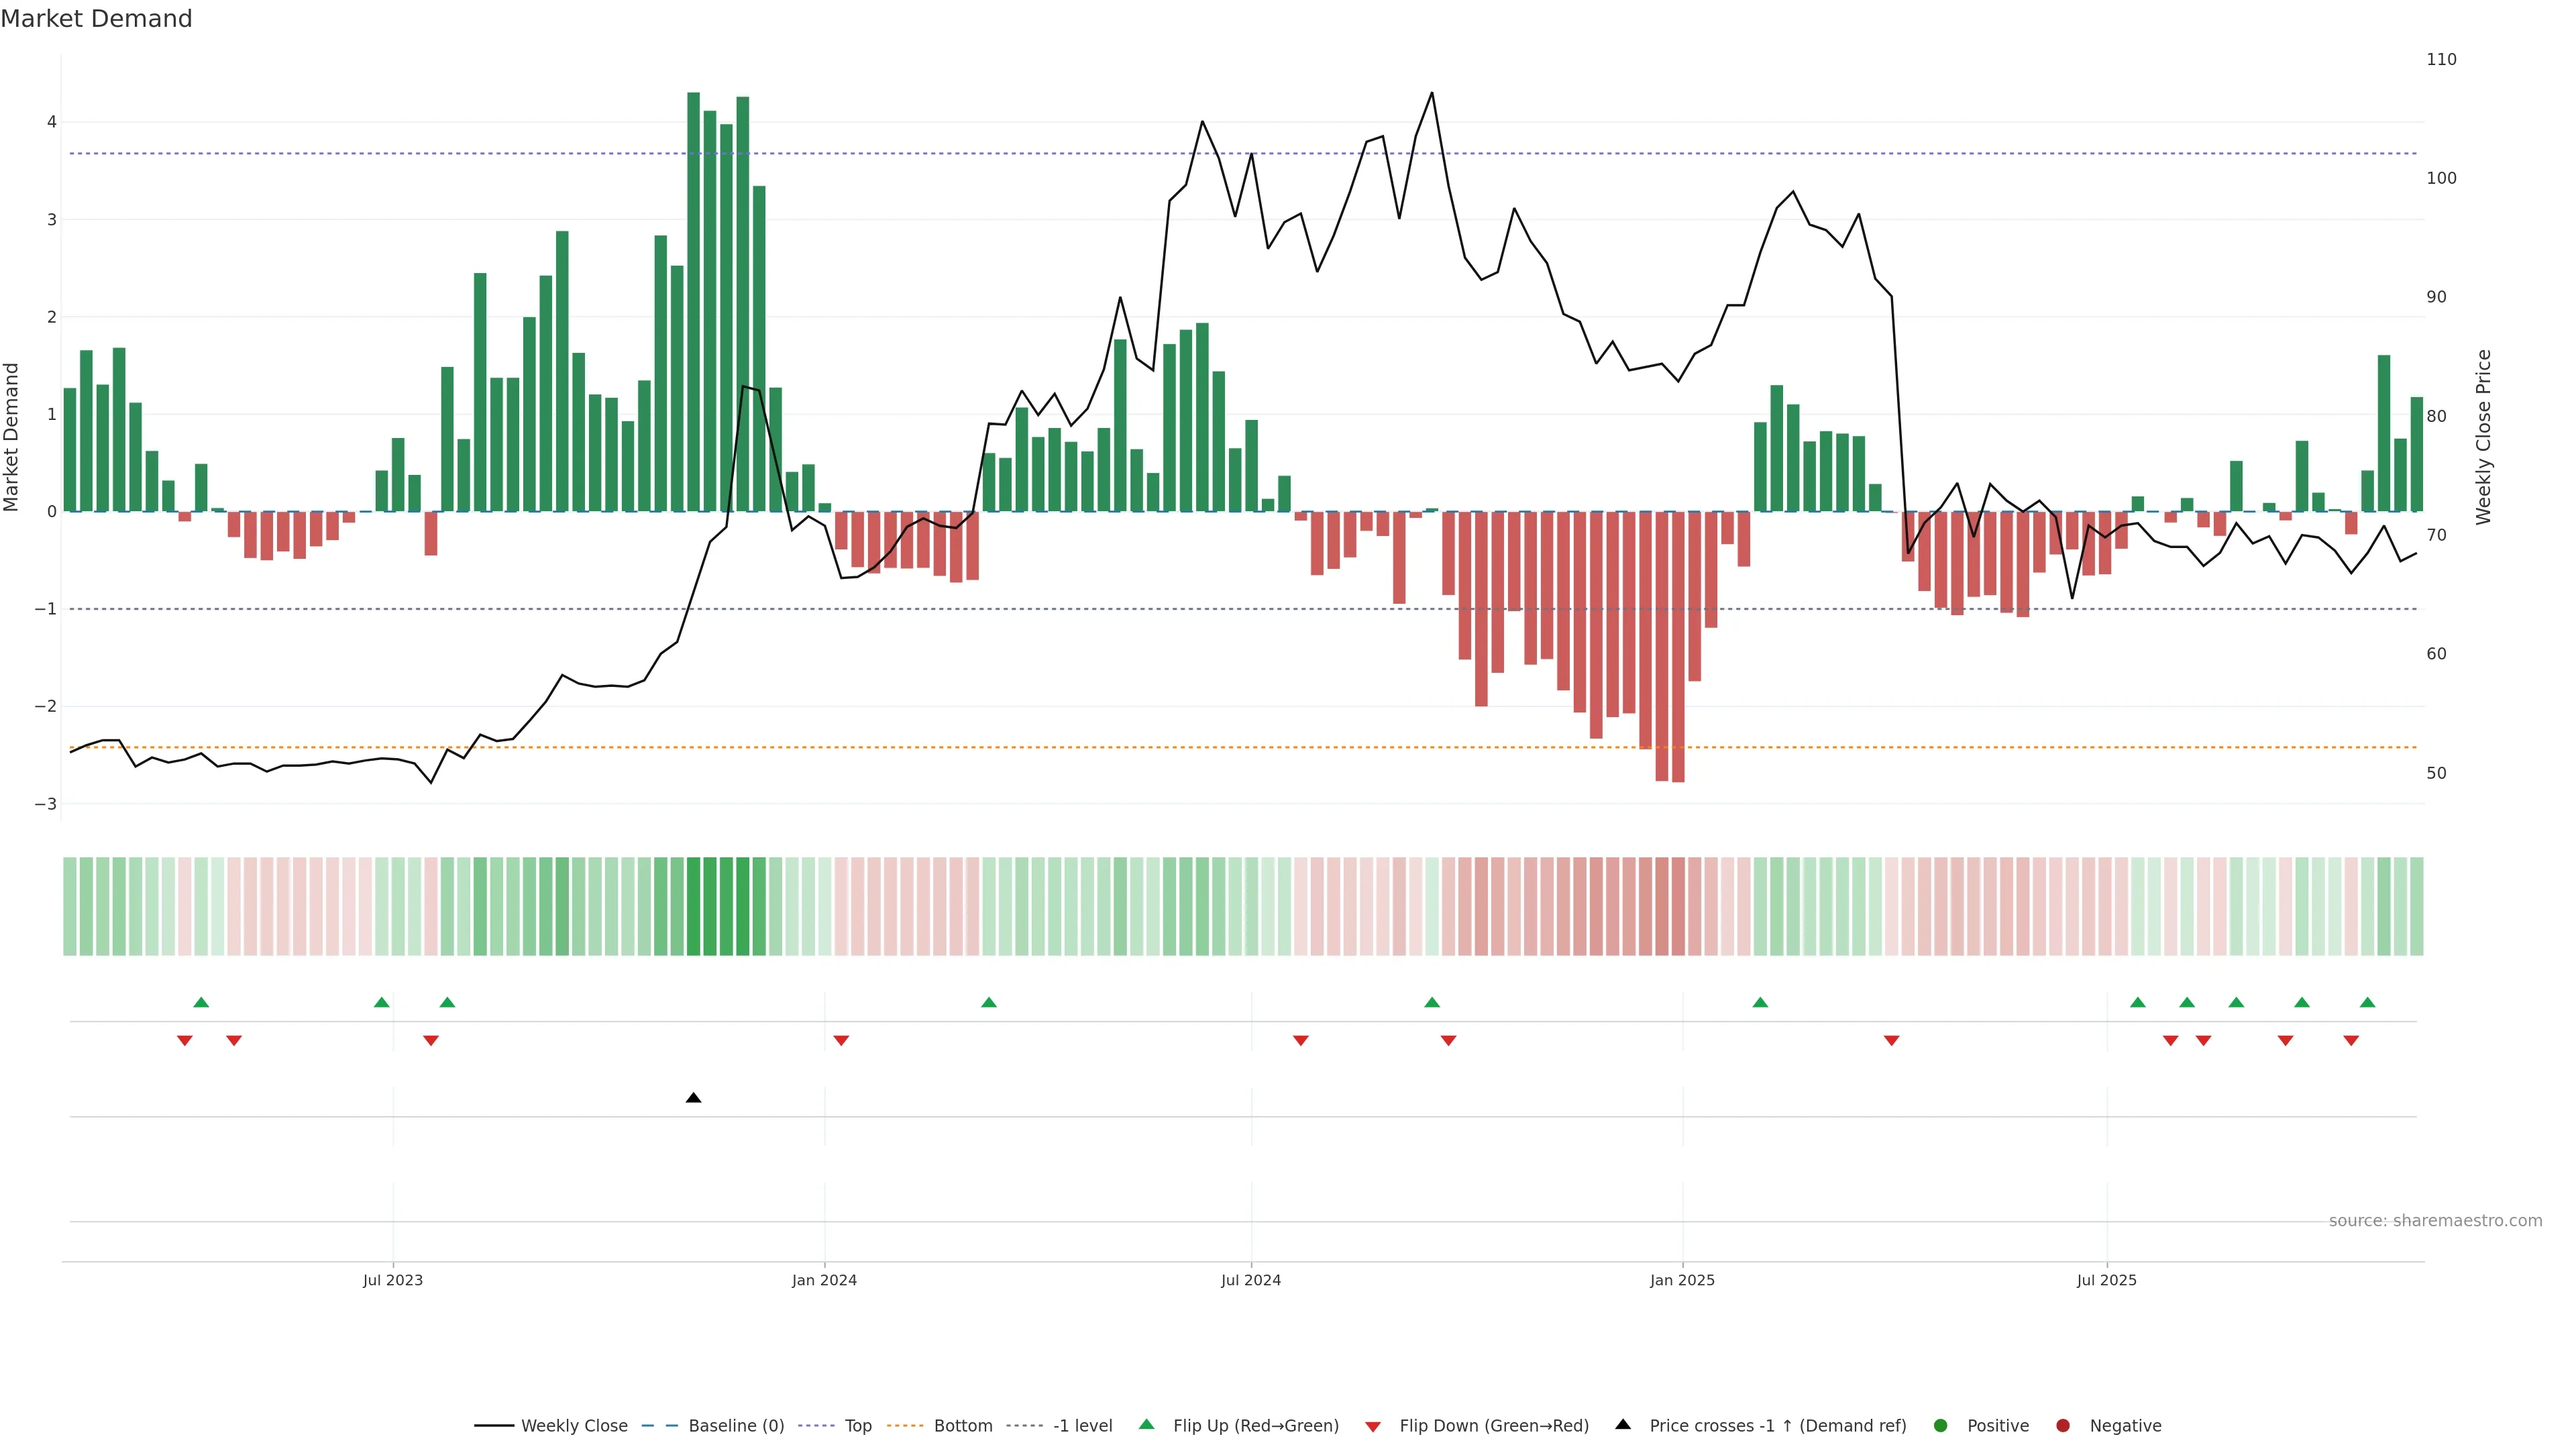Toggle the Top dotted line legend entry
Screen dimensions: 2576x1449
(857, 1425)
